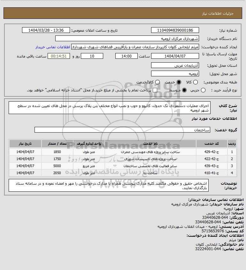
Task: Click the response deadline date 1404/04/07 field
Action: [x=175, y=56]
